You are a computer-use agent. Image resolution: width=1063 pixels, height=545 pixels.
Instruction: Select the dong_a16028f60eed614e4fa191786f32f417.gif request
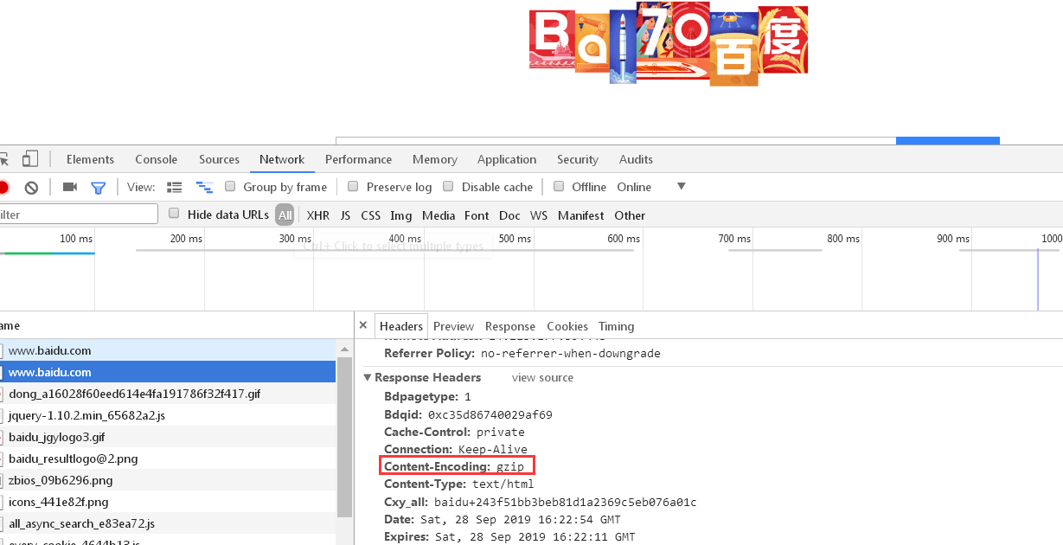click(168, 394)
